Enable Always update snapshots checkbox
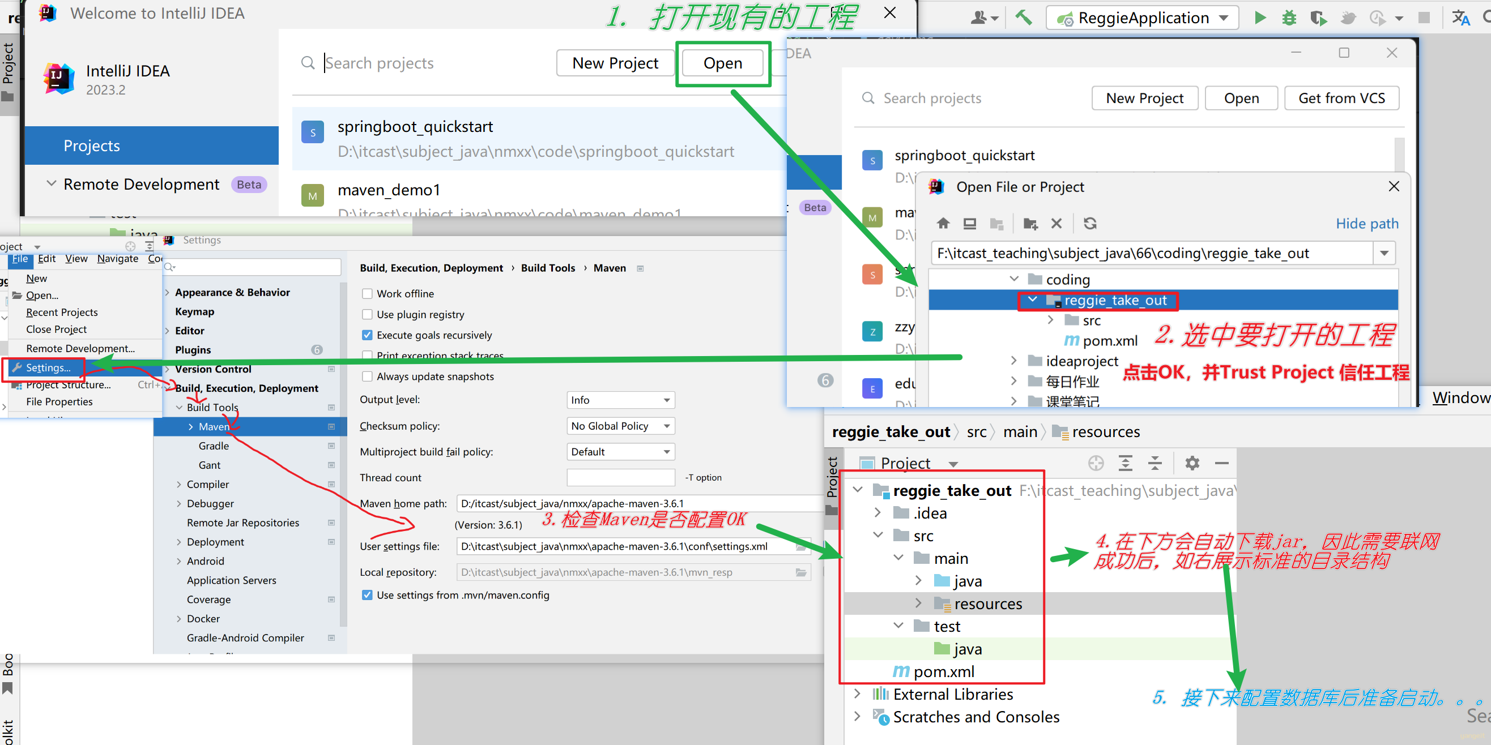The height and width of the screenshot is (745, 1491). [x=367, y=376]
